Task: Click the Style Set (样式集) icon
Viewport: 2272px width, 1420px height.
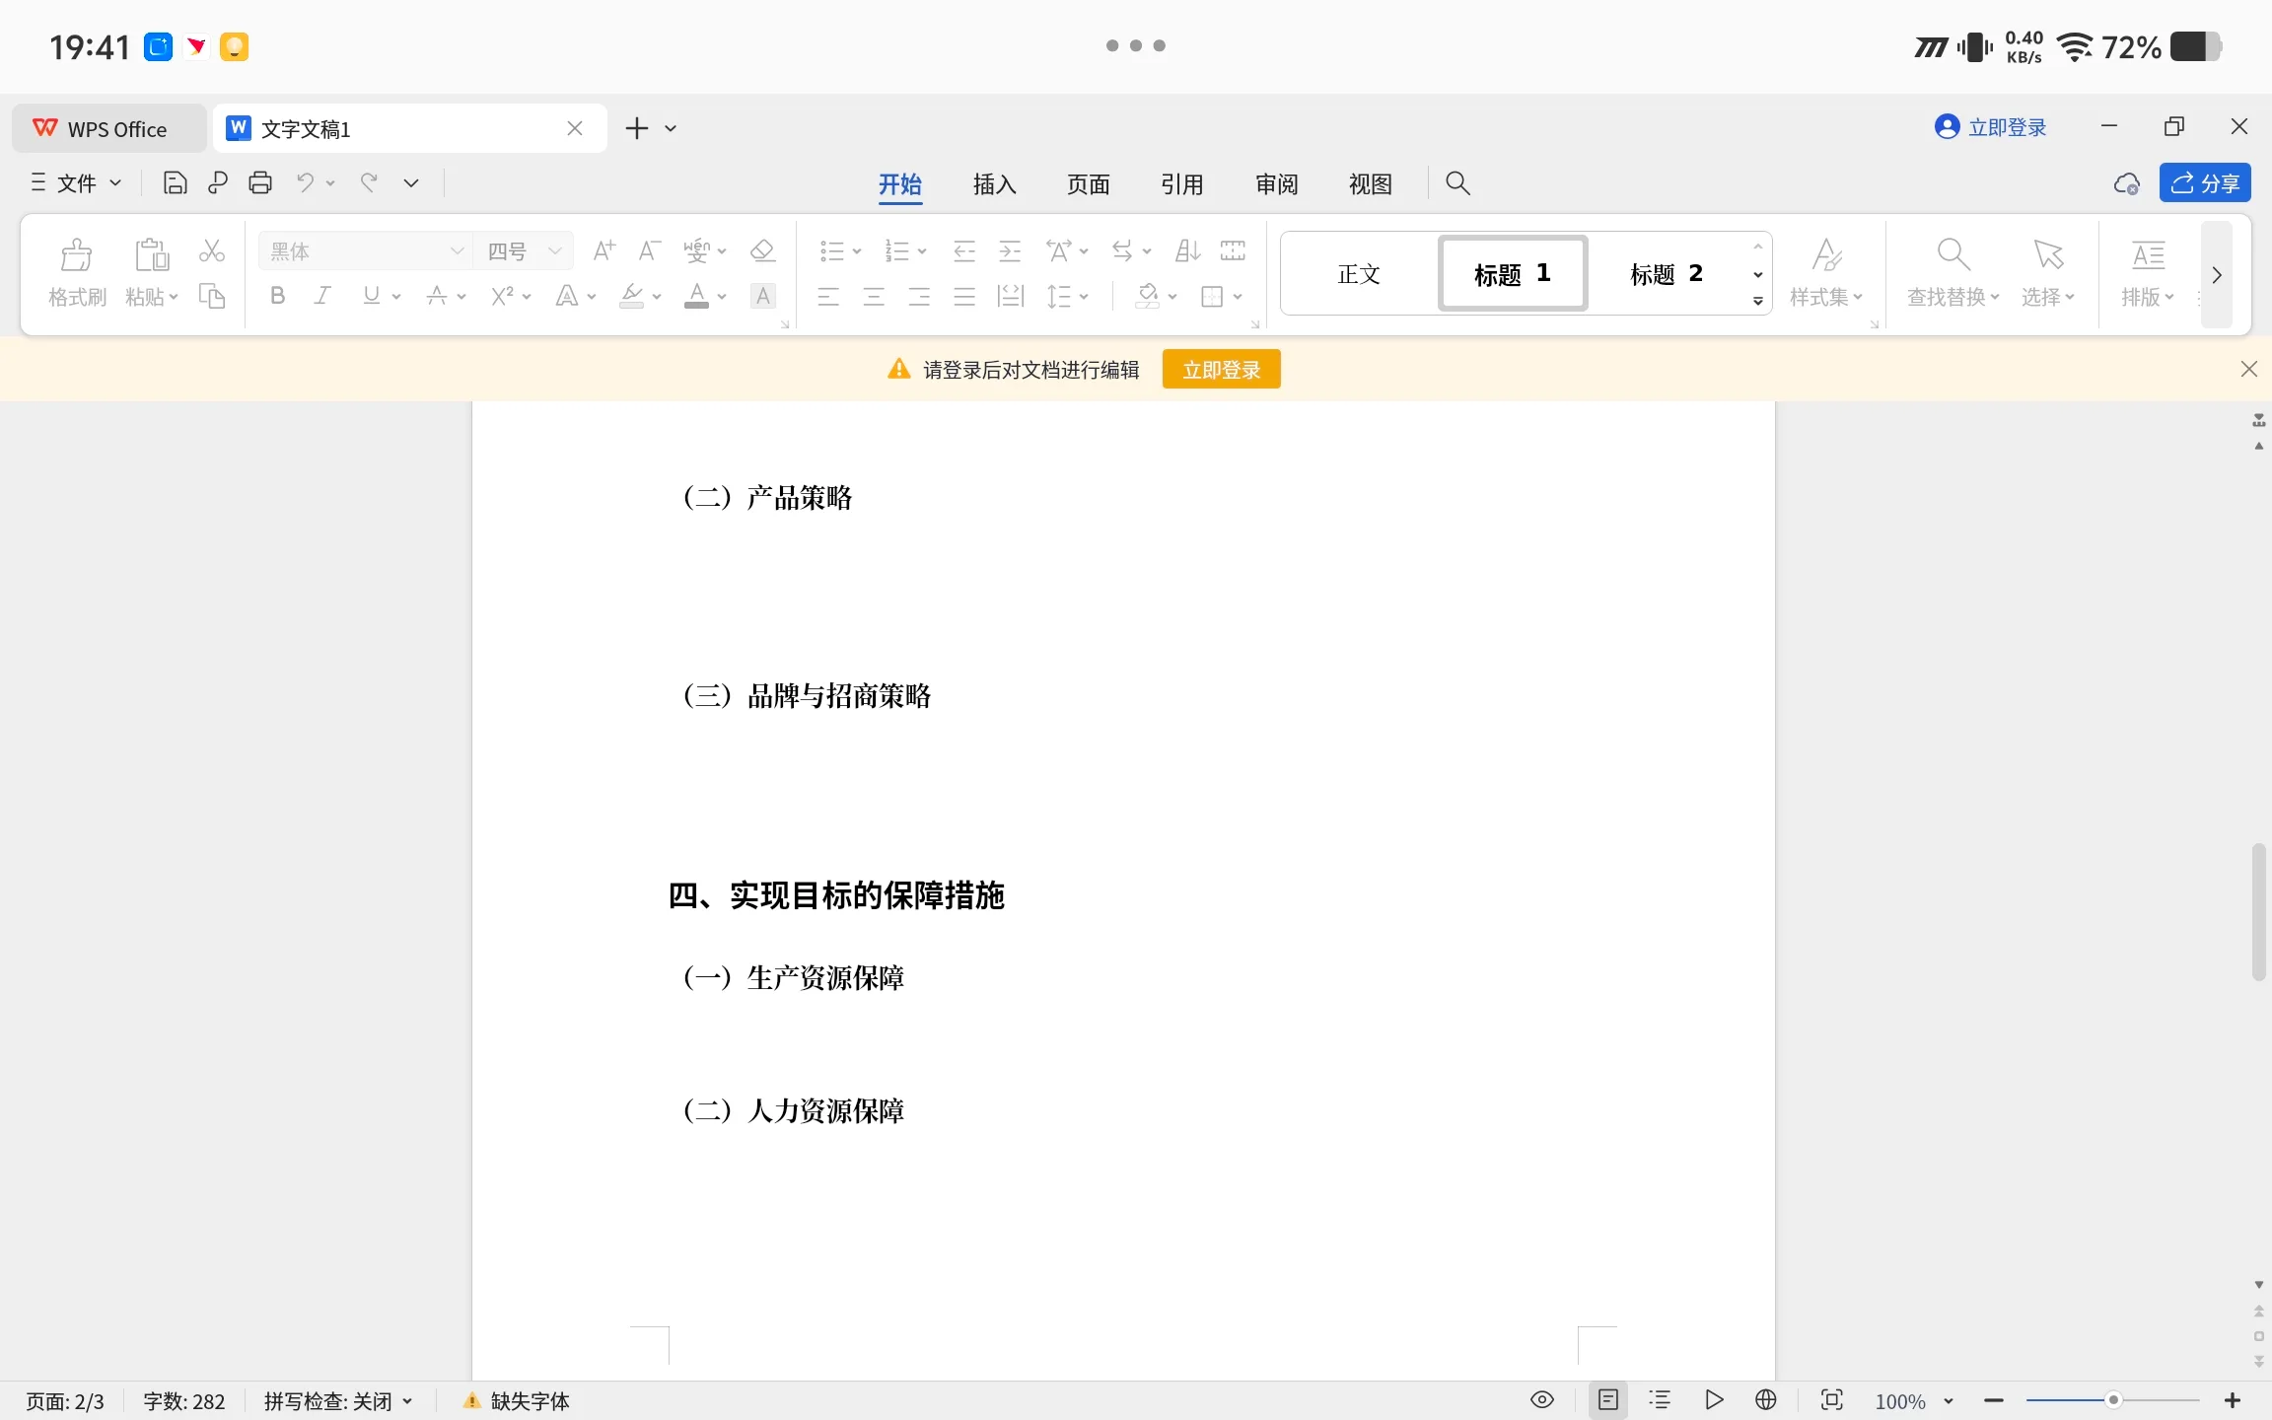Action: (x=1826, y=255)
